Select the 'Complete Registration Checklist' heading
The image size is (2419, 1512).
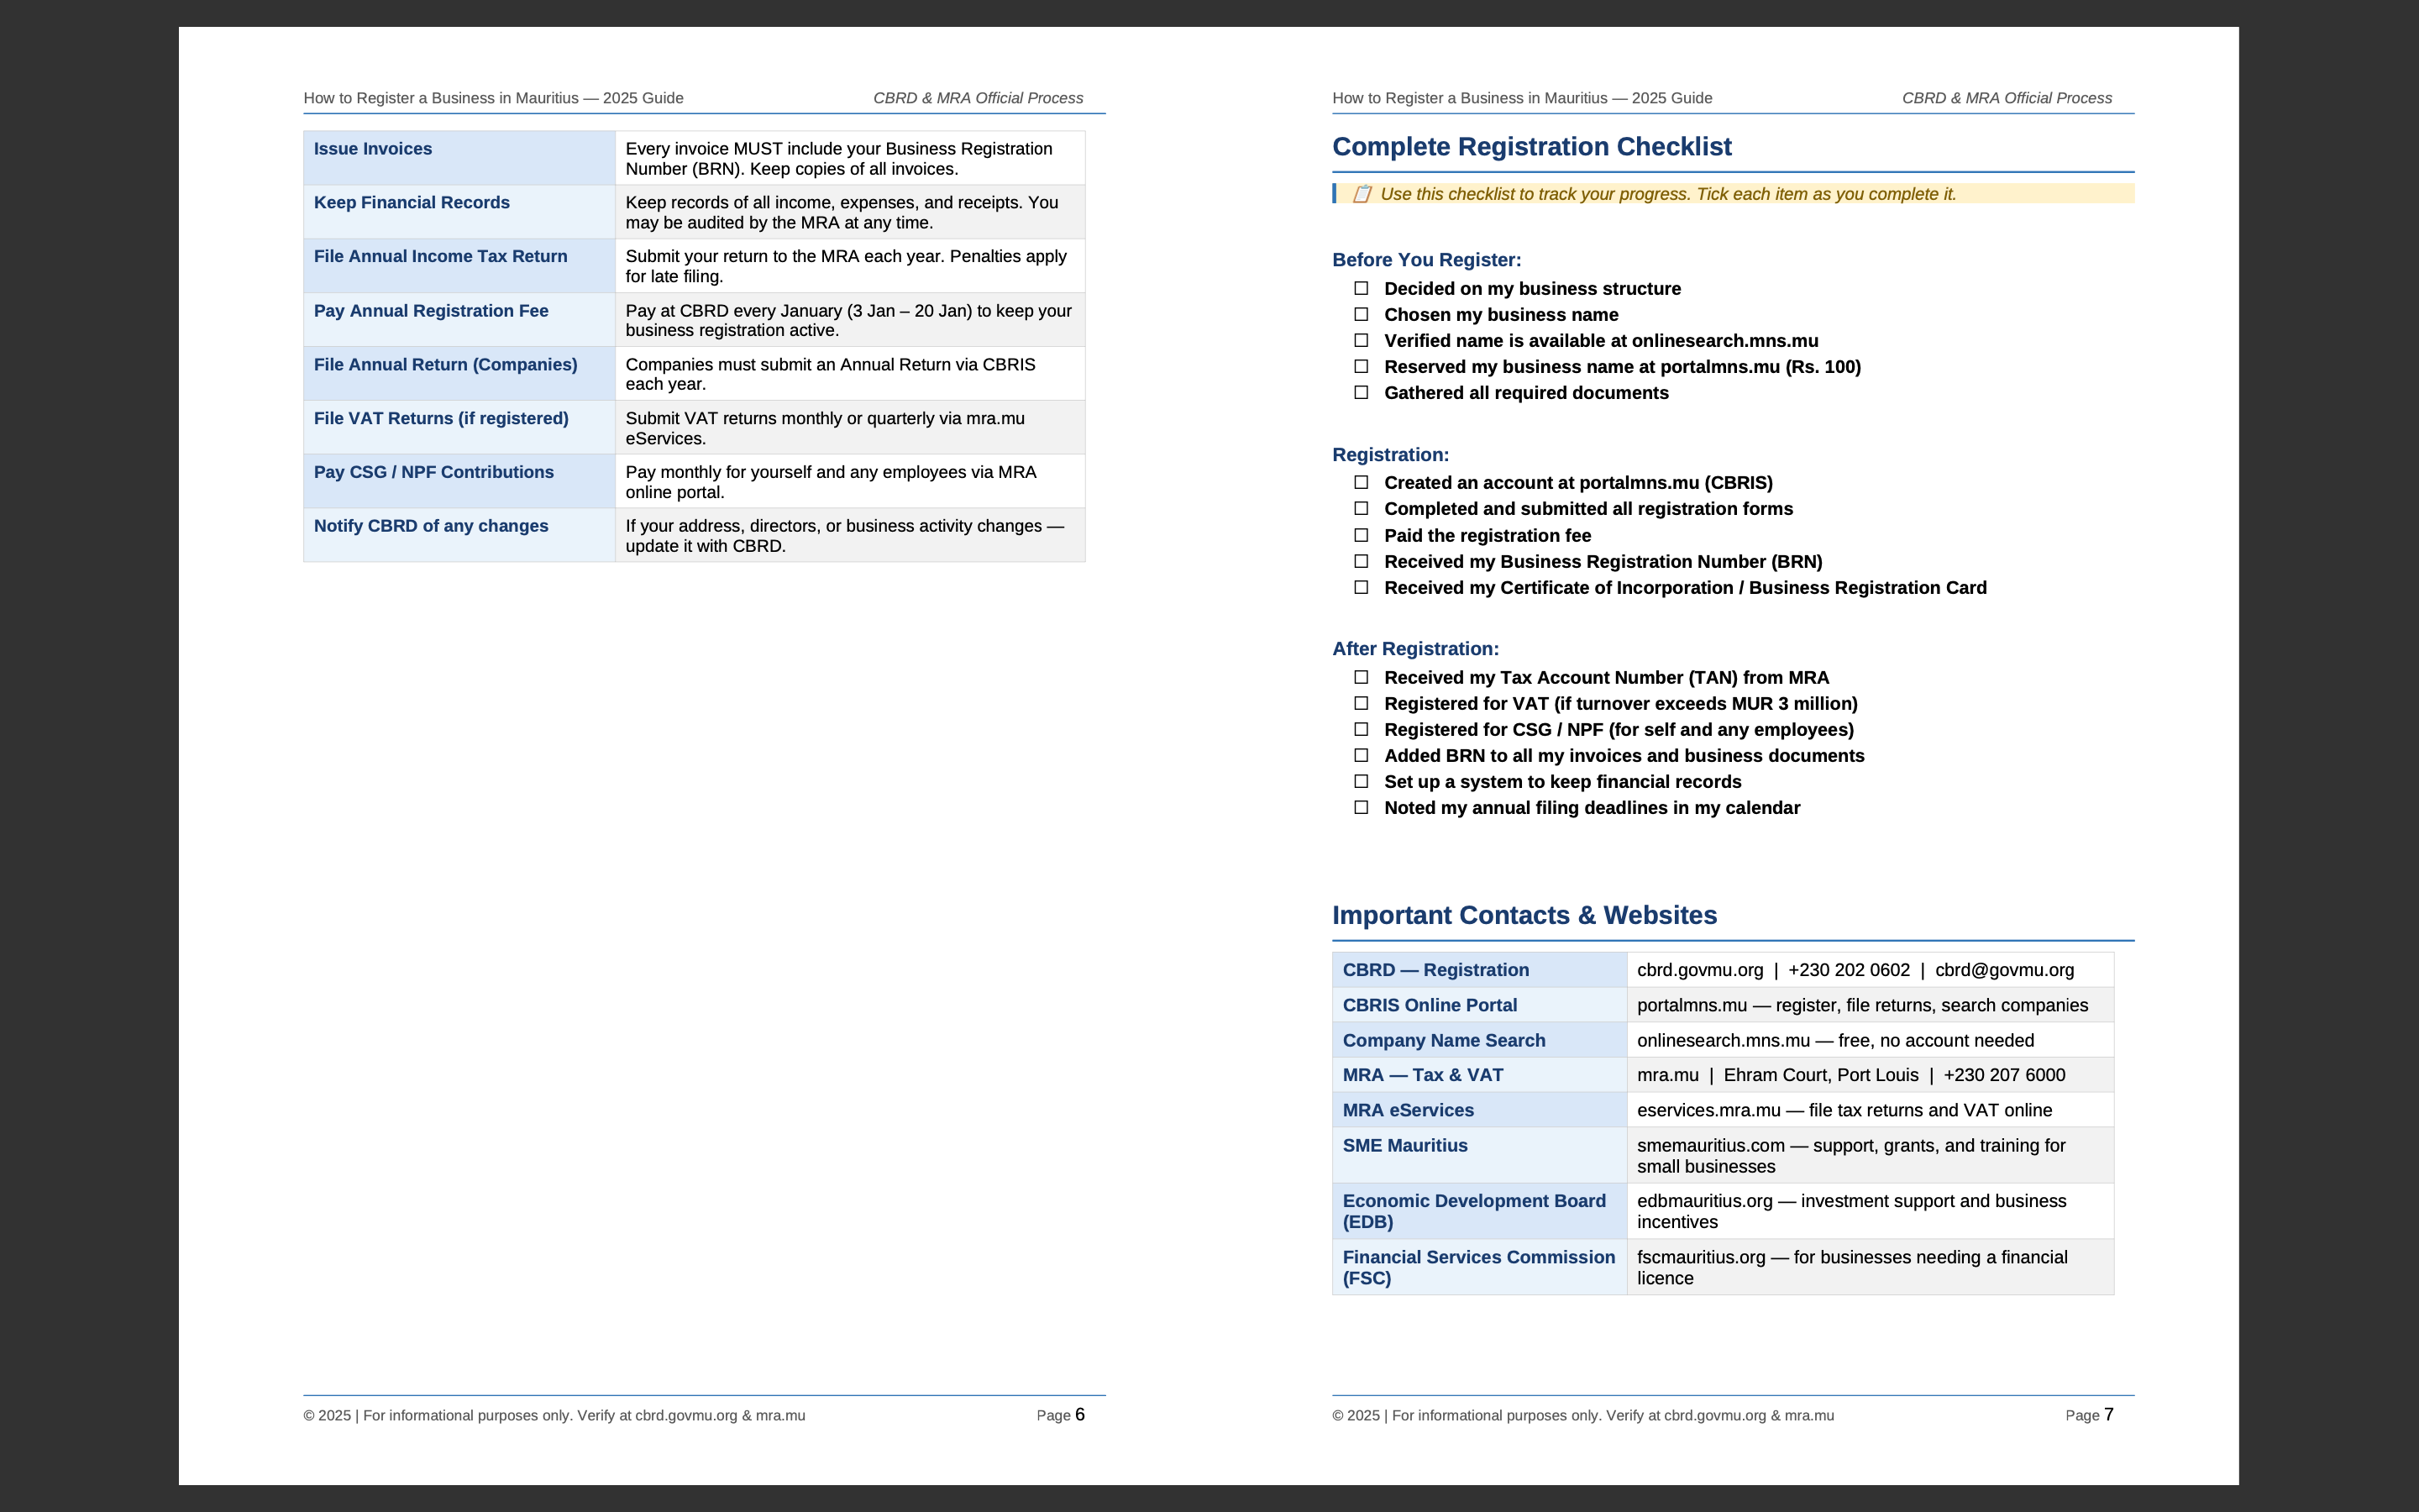[x=1531, y=147]
